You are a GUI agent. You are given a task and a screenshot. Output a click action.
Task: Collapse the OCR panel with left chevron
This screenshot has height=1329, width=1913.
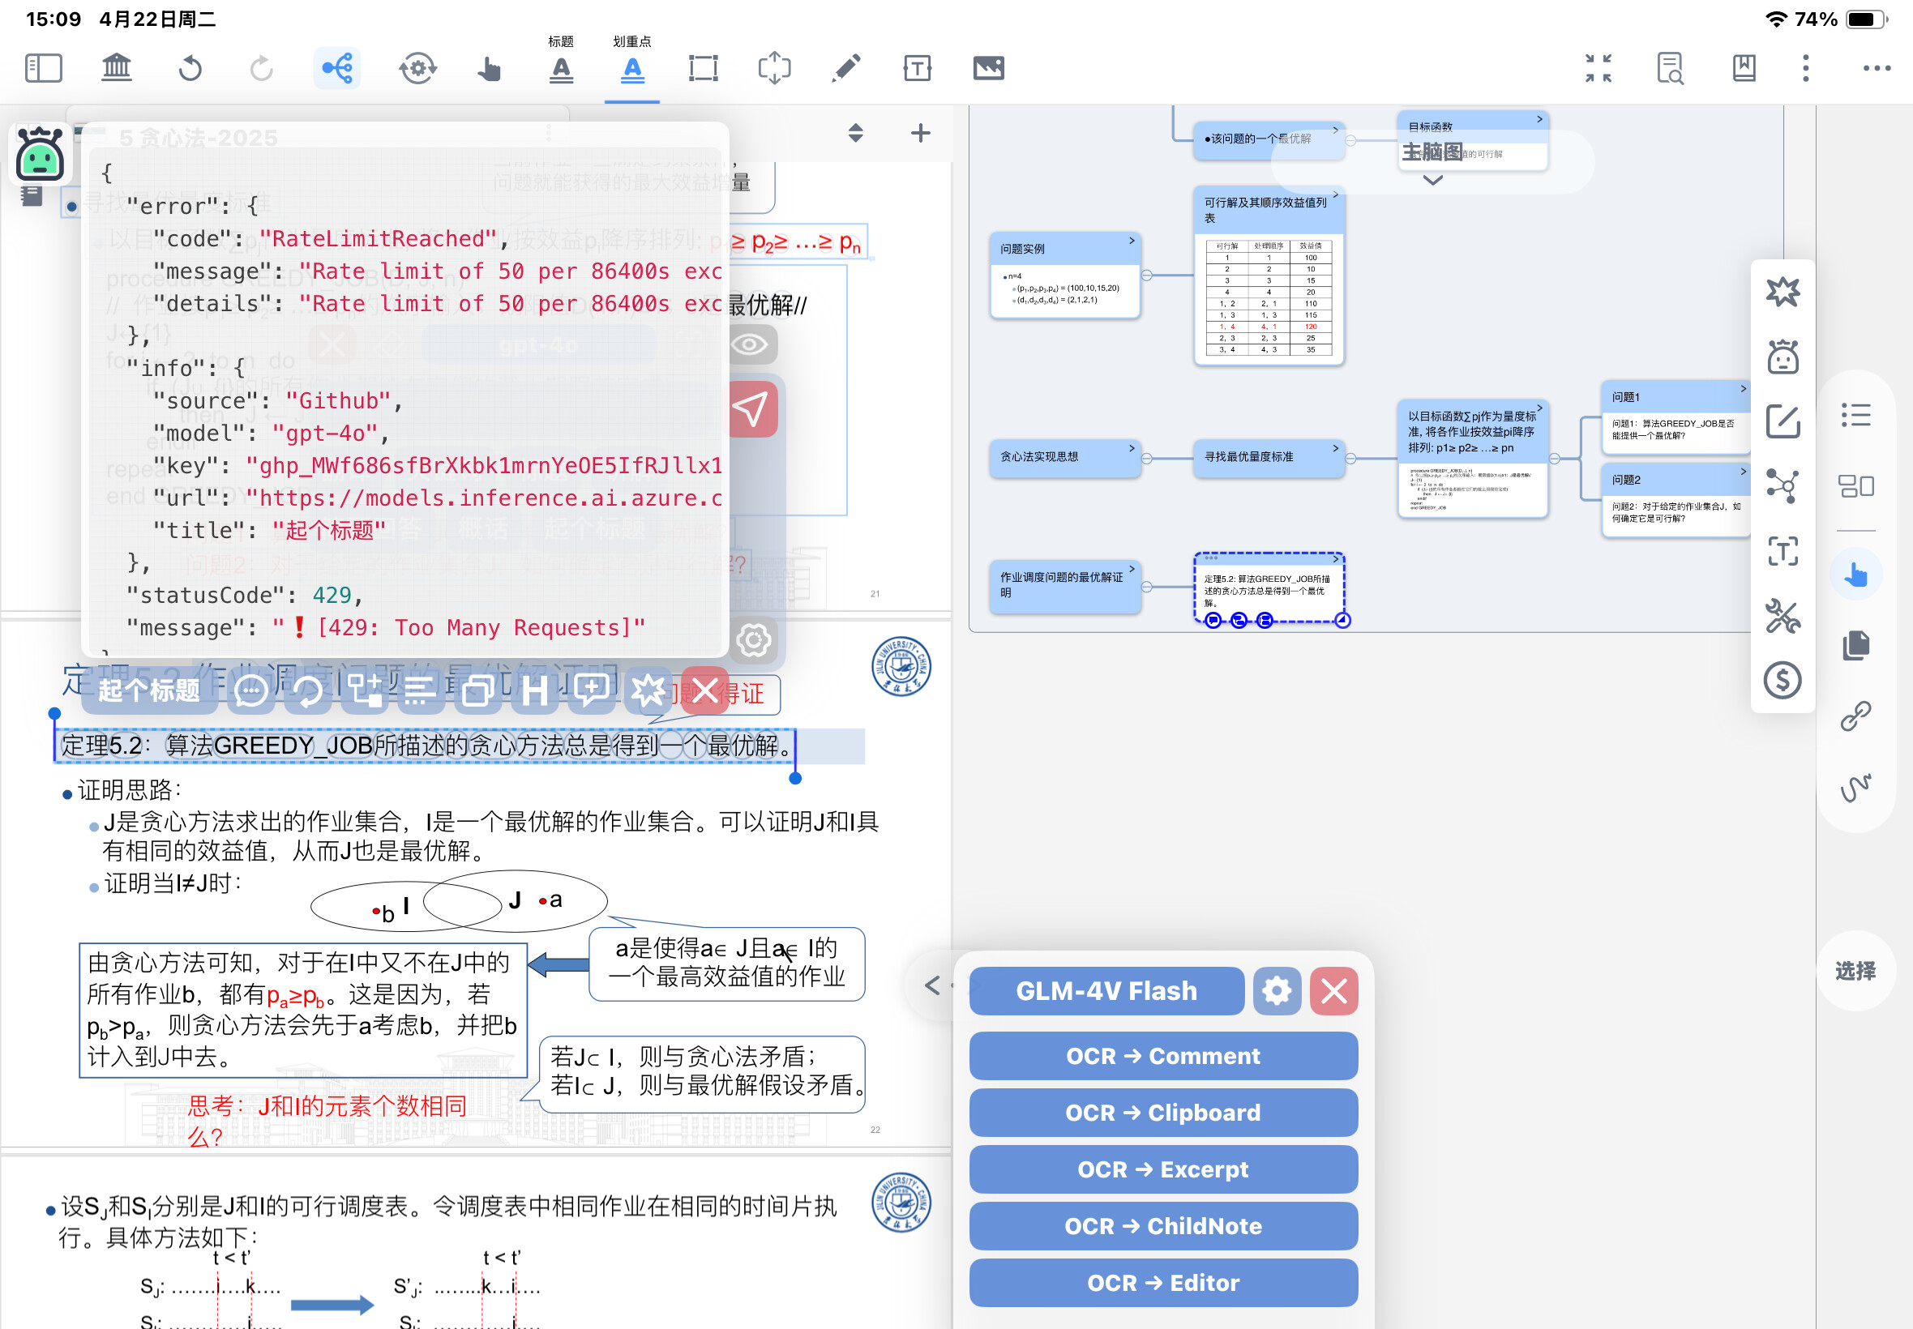pyautogui.click(x=932, y=986)
